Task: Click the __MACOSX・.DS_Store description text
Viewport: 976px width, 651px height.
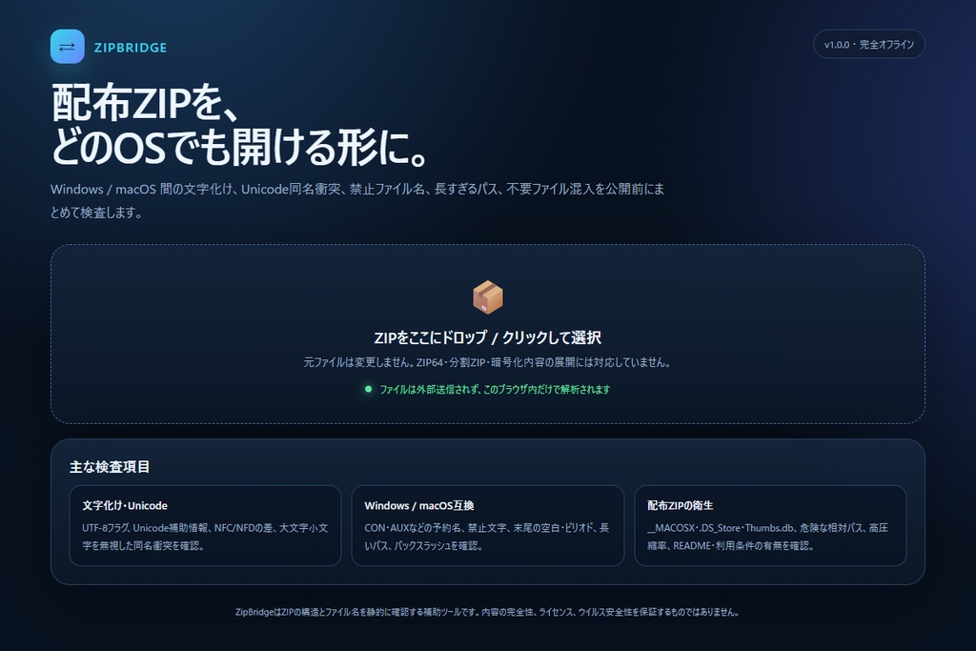Action: click(767, 537)
